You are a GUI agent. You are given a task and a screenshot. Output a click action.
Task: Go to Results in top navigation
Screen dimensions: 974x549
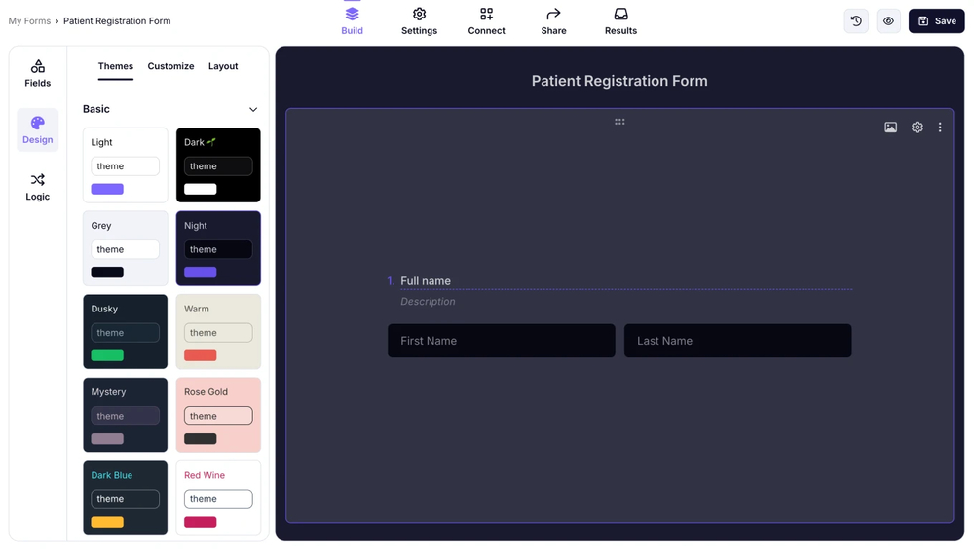tap(620, 21)
